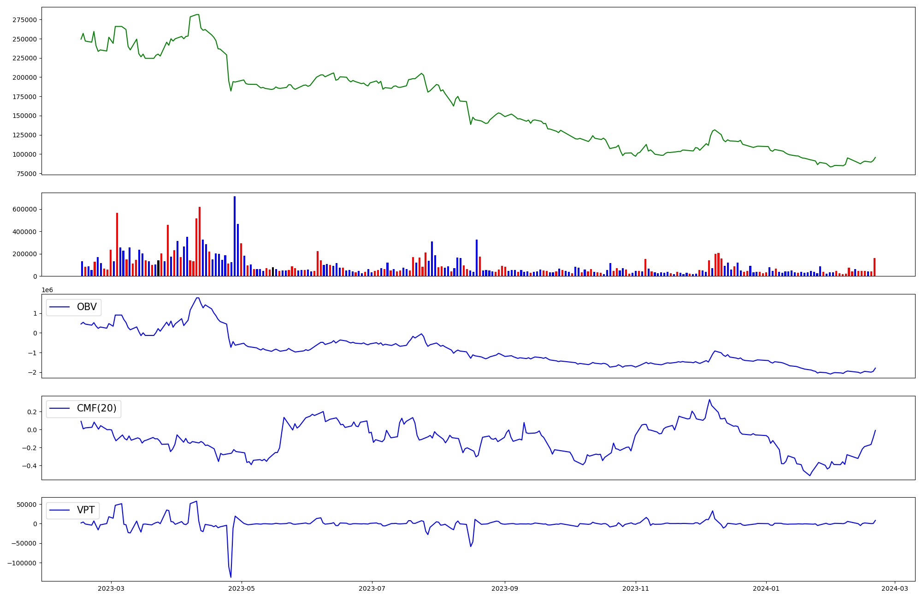Click the 400000 volume axis label
This screenshot has height=599, width=922.
click(x=25, y=232)
